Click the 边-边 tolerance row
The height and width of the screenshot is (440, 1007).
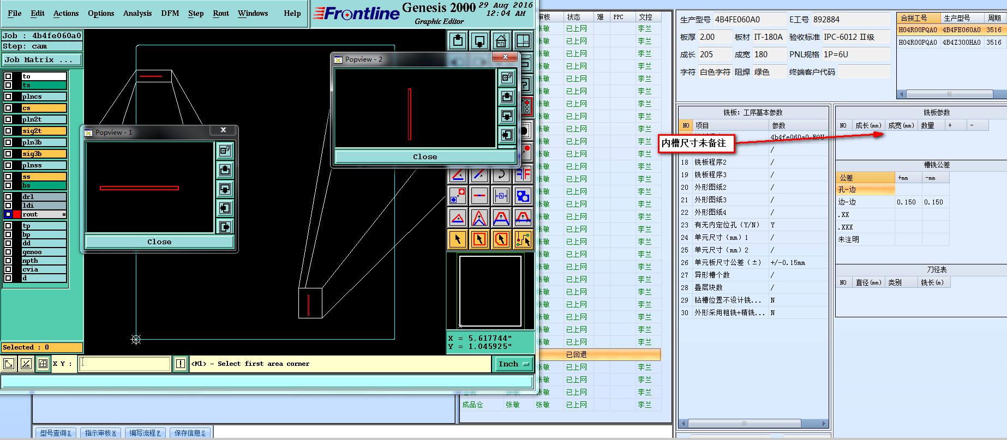[x=892, y=202]
